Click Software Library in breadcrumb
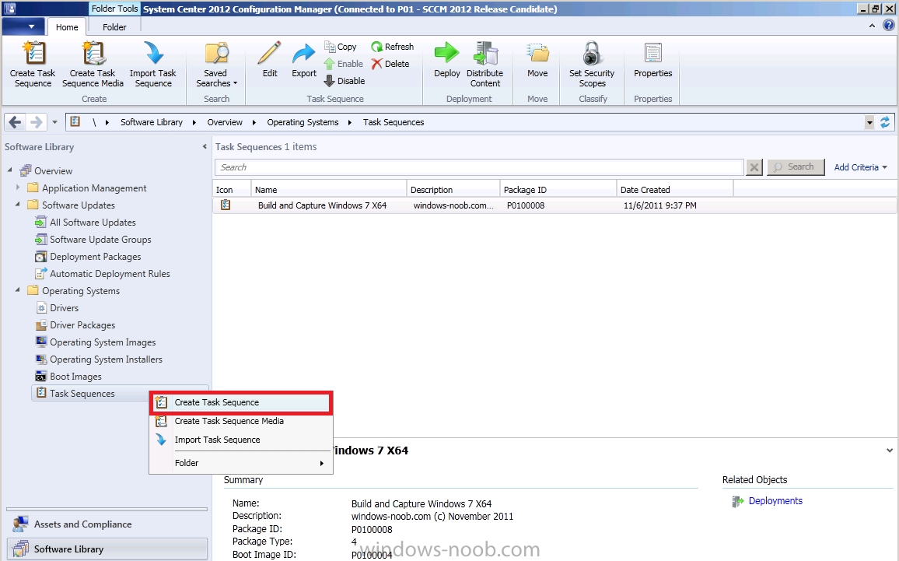This screenshot has width=899, height=561. 152,122
